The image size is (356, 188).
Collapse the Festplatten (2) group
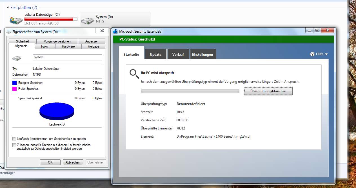(8, 8)
